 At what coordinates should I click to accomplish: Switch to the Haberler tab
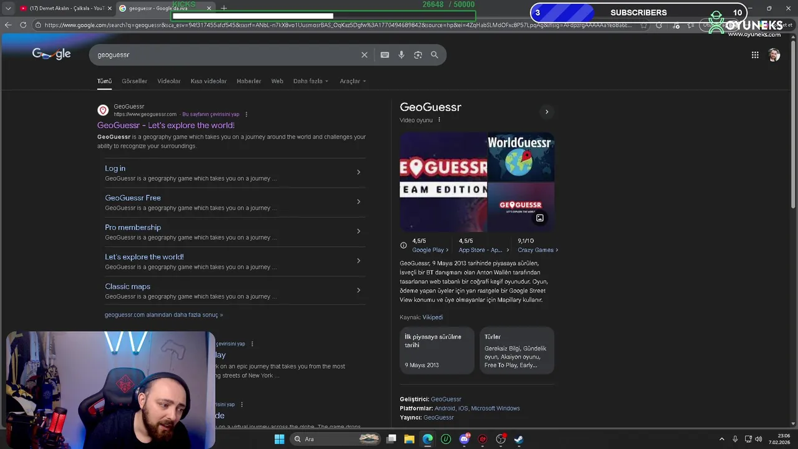click(249, 81)
